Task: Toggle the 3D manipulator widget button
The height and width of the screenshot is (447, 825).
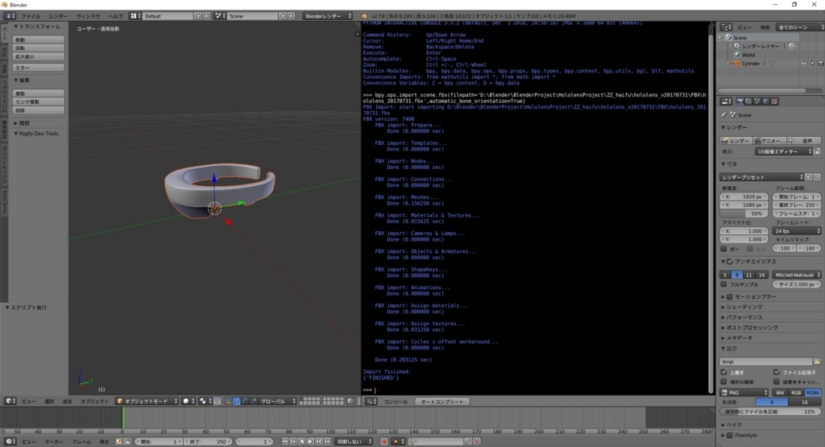Action: pyautogui.click(x=228, y=401)
